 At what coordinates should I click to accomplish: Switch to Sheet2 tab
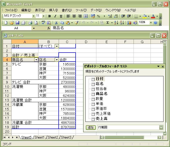click(53, 137)
